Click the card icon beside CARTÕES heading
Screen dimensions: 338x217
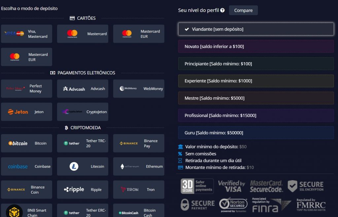(x=72, y=18)
